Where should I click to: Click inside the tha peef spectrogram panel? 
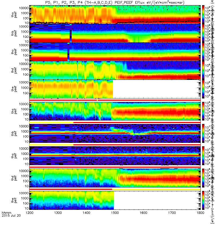tap(115, 15)
